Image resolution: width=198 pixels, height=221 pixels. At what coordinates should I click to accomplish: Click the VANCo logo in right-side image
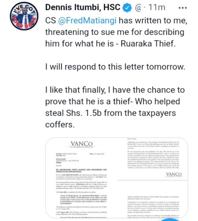pos(174,174)
